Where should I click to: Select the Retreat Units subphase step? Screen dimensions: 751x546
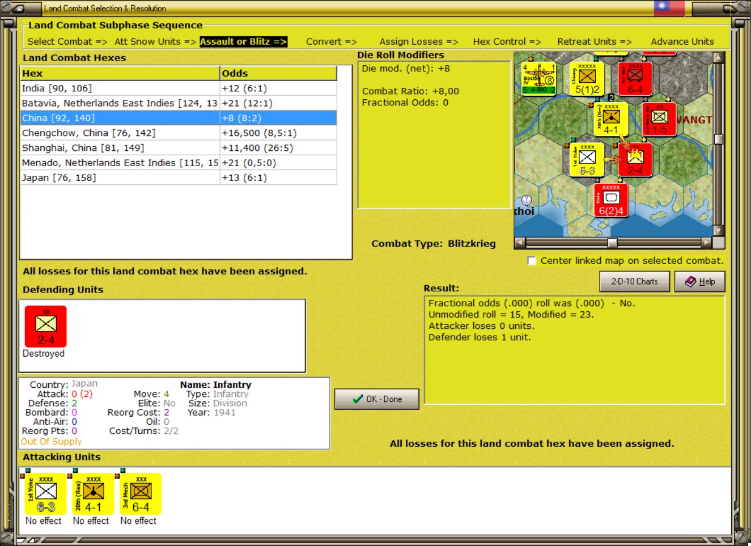[595, 41]
